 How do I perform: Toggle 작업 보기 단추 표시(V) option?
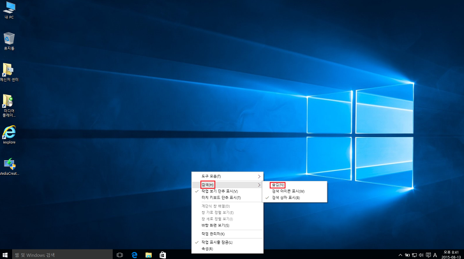point(227,191)
